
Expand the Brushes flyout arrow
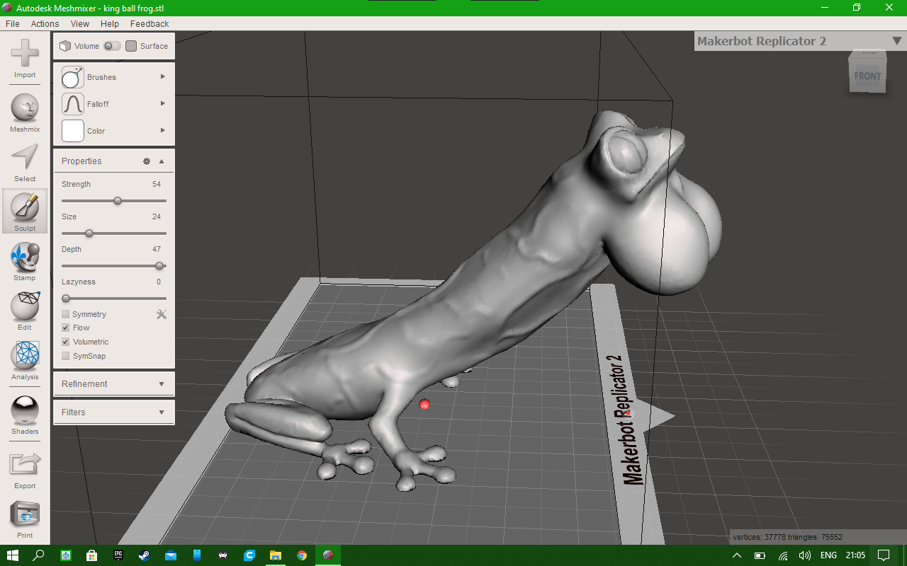163,76
